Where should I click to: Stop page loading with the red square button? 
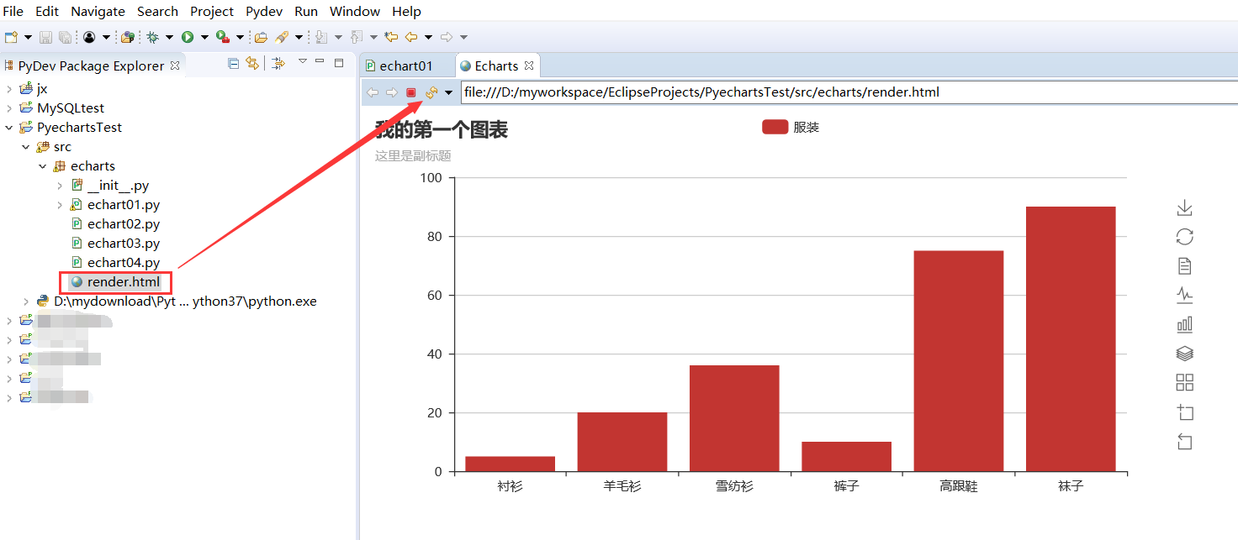point(410,92)
